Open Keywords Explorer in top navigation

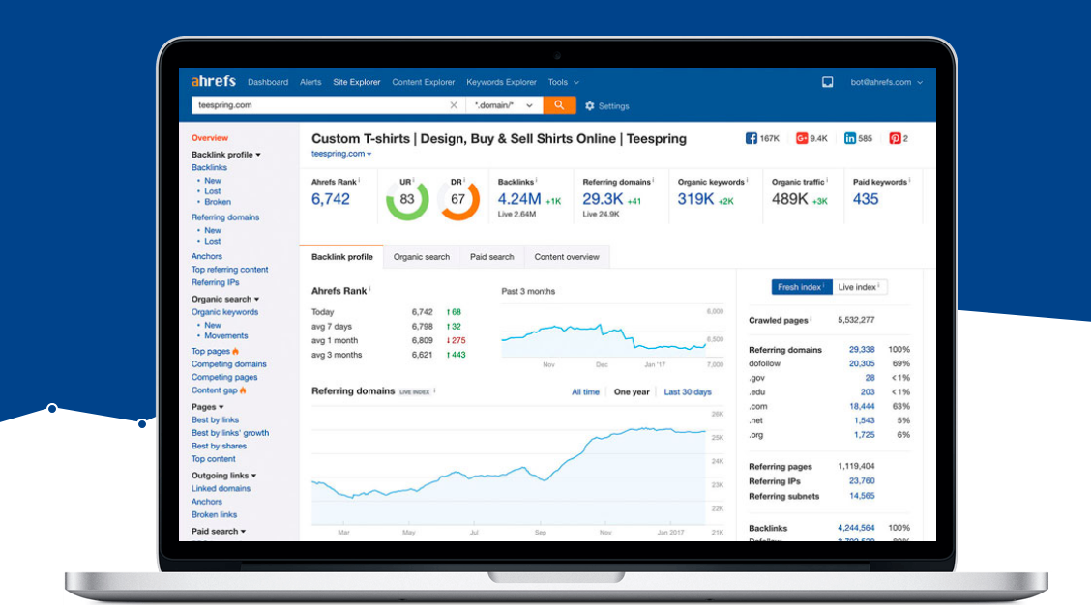click(501, 82)
